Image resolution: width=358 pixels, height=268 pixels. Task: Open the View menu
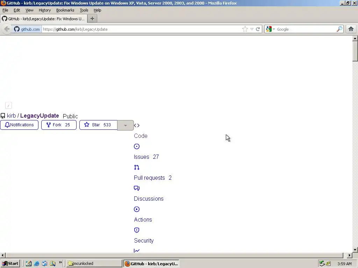(x=29, y=10)
